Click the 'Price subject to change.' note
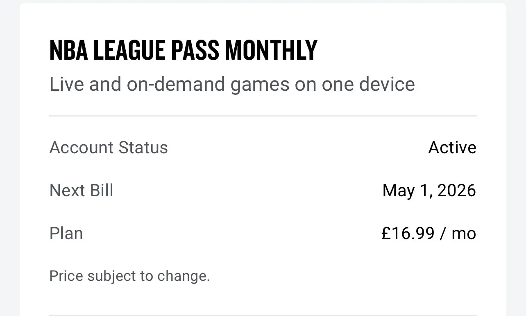 129,276
